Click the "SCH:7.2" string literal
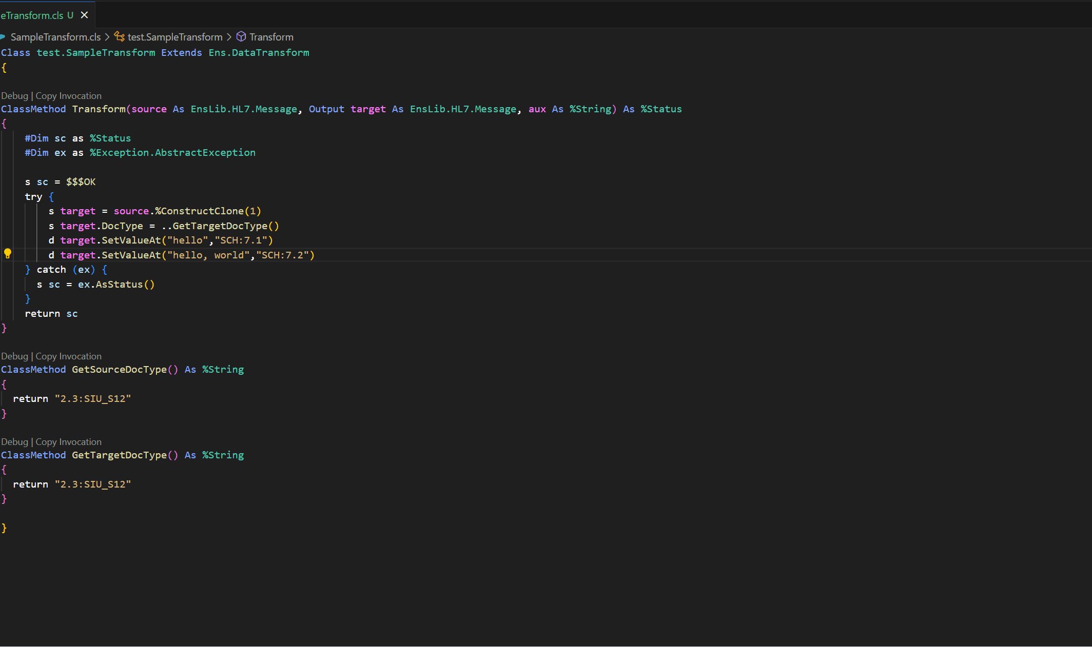The height and width of the screenshot is (647, 1092). pyautogui.click(x=282, y=255)
